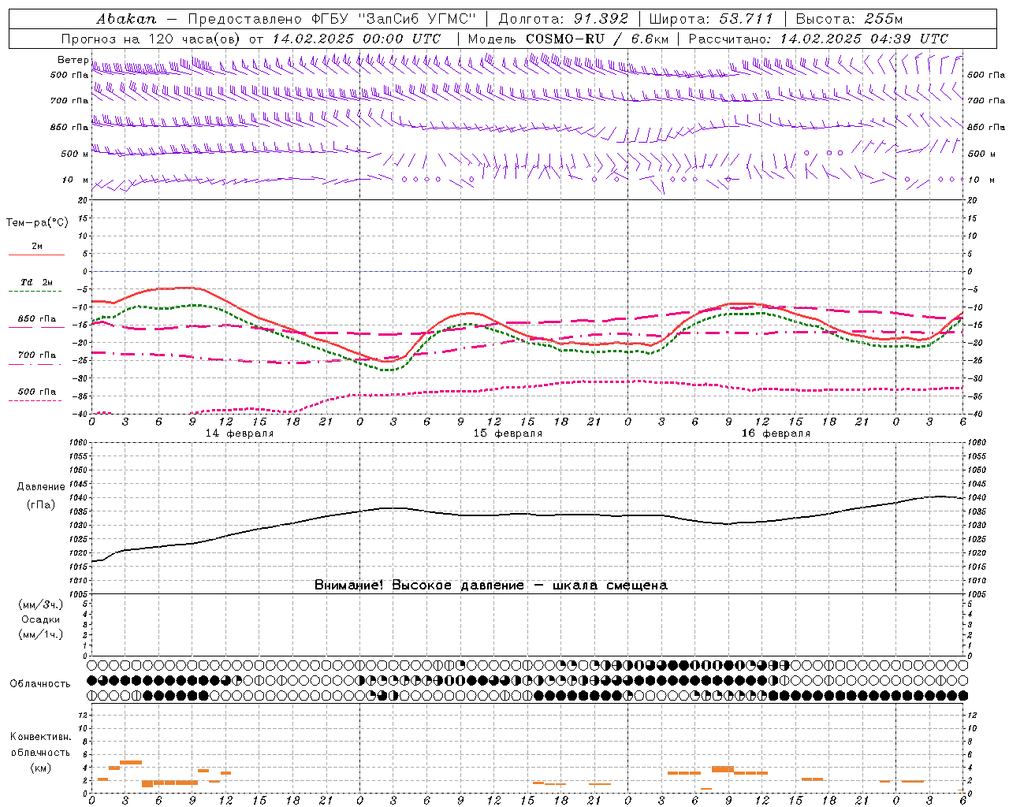Select the Высота: 255м elevation text
The width and height of the screenshot is (1009, 807).
(849, 19)
